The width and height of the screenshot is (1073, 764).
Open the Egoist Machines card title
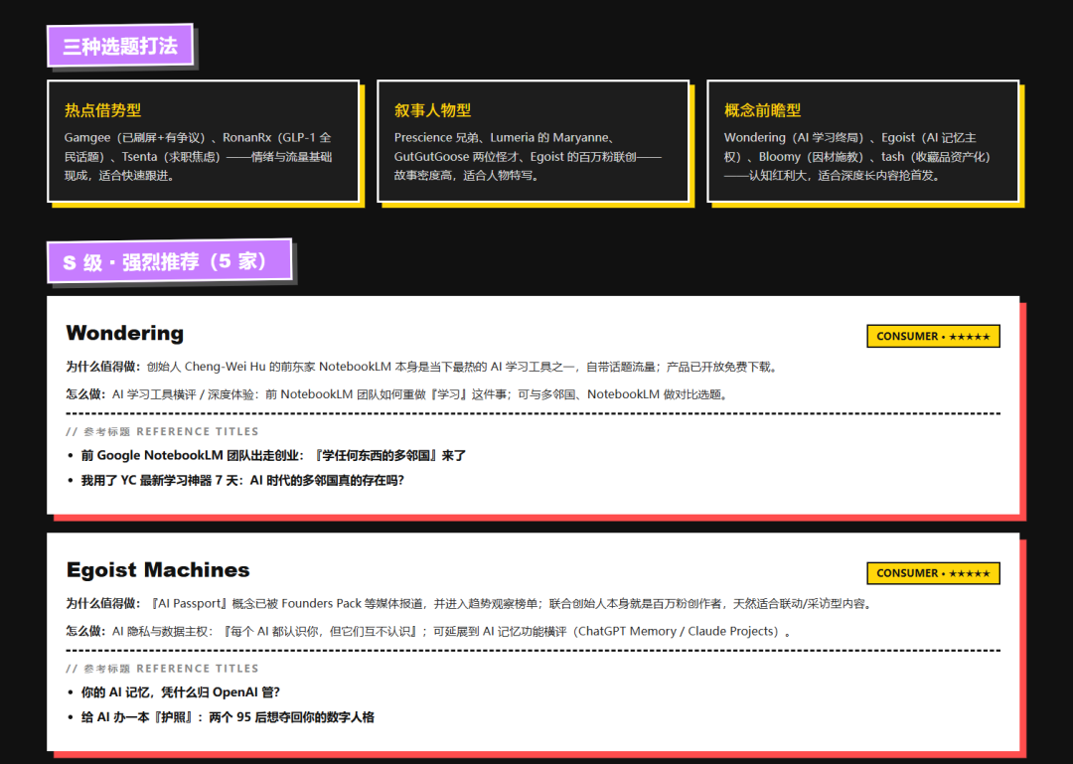[x=158, y=569]
